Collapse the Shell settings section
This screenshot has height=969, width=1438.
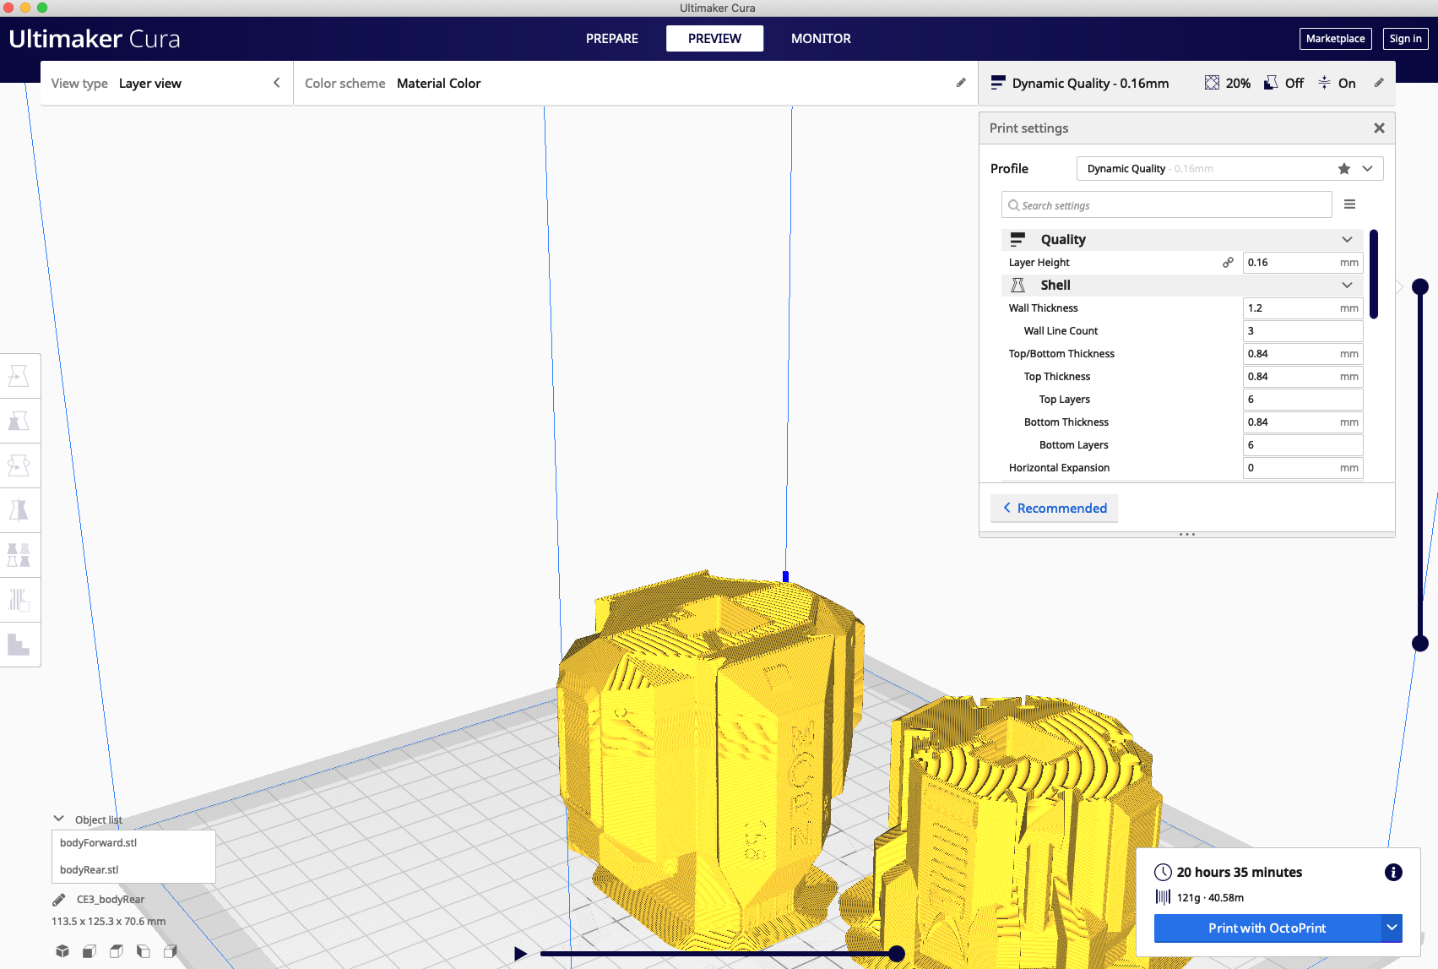point(1346,285)
